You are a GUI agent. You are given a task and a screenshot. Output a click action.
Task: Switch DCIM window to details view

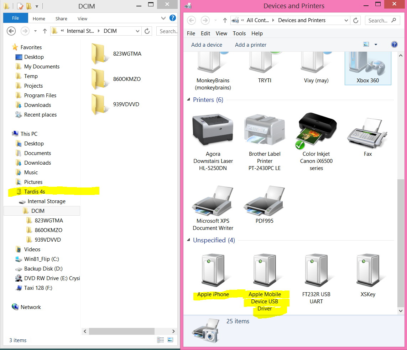(x=160, y=340)
